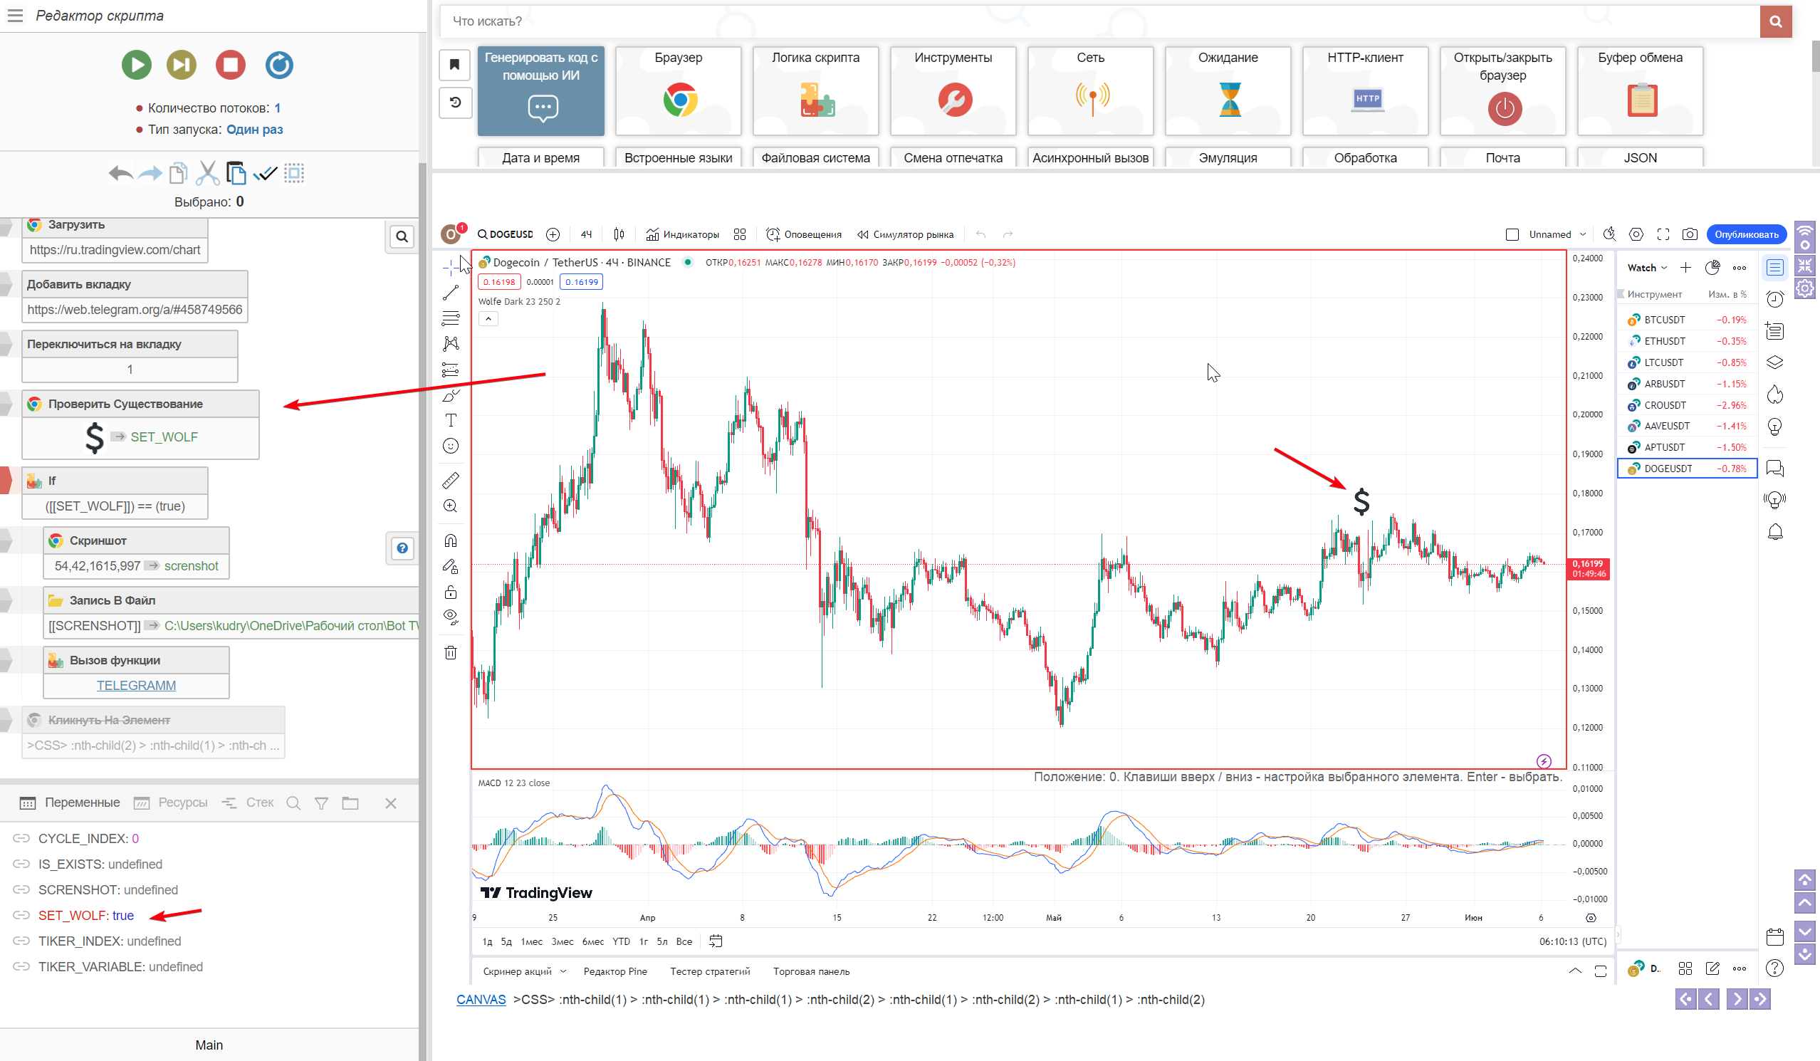This screenshot has width=1820, height=1061.
Task: Click the TELEGRAMM function link
Action: [x=136, y=686]
